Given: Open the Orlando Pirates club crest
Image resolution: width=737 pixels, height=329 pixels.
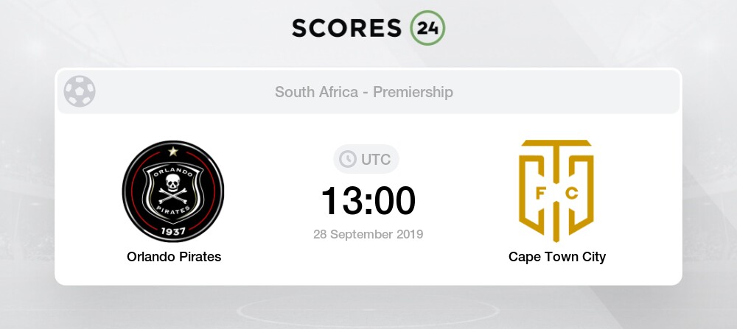Looking at the screenshot, I should [173, 191].
